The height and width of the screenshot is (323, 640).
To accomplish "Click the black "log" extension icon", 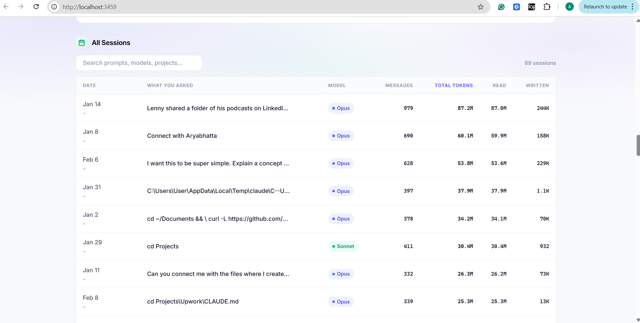I will point(532,7).
